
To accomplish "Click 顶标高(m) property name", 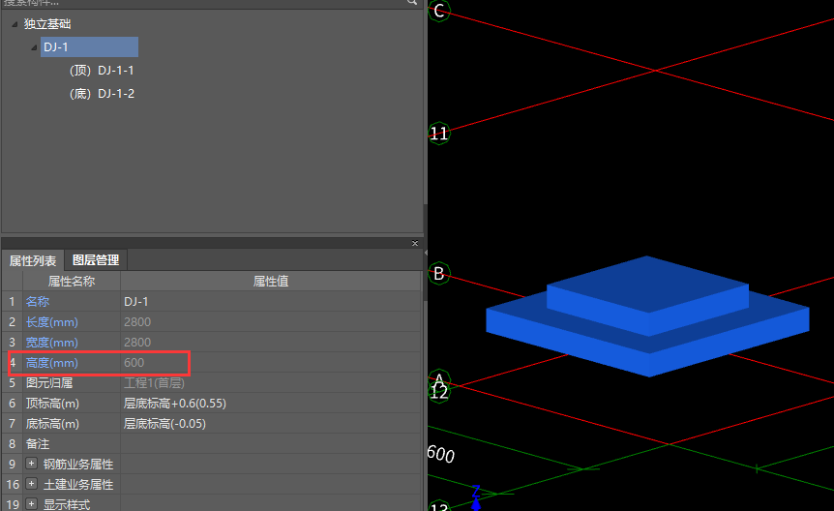I will point(52,403).
